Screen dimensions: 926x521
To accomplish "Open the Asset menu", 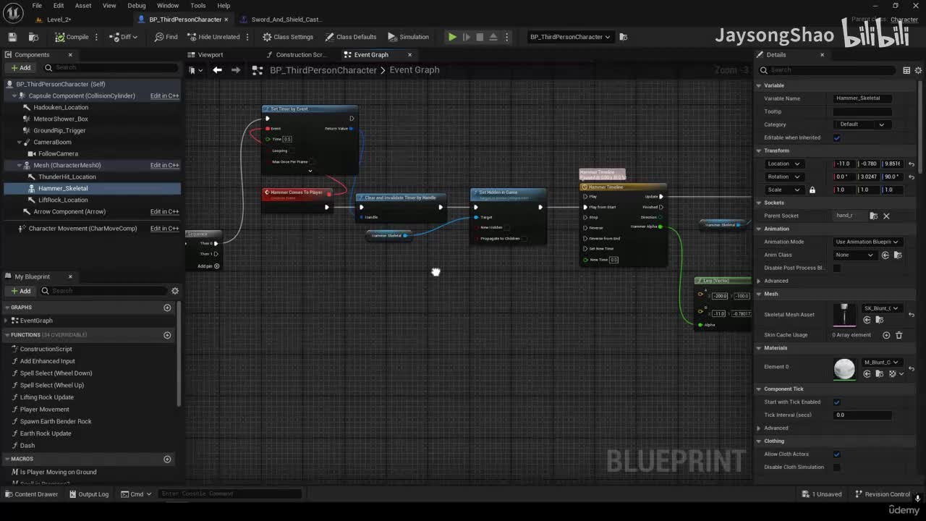I will click(83, 5).
